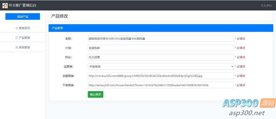276x119 pixels.
Task: Click the list icon beside 产品管理
Action: pos(17,38)
